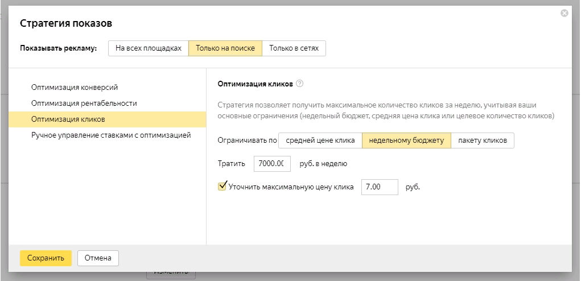Image resolution: width=581 pixels, height=281 pixels.
Task: Switch to Только в сетях placement
Action: [294, 48]
